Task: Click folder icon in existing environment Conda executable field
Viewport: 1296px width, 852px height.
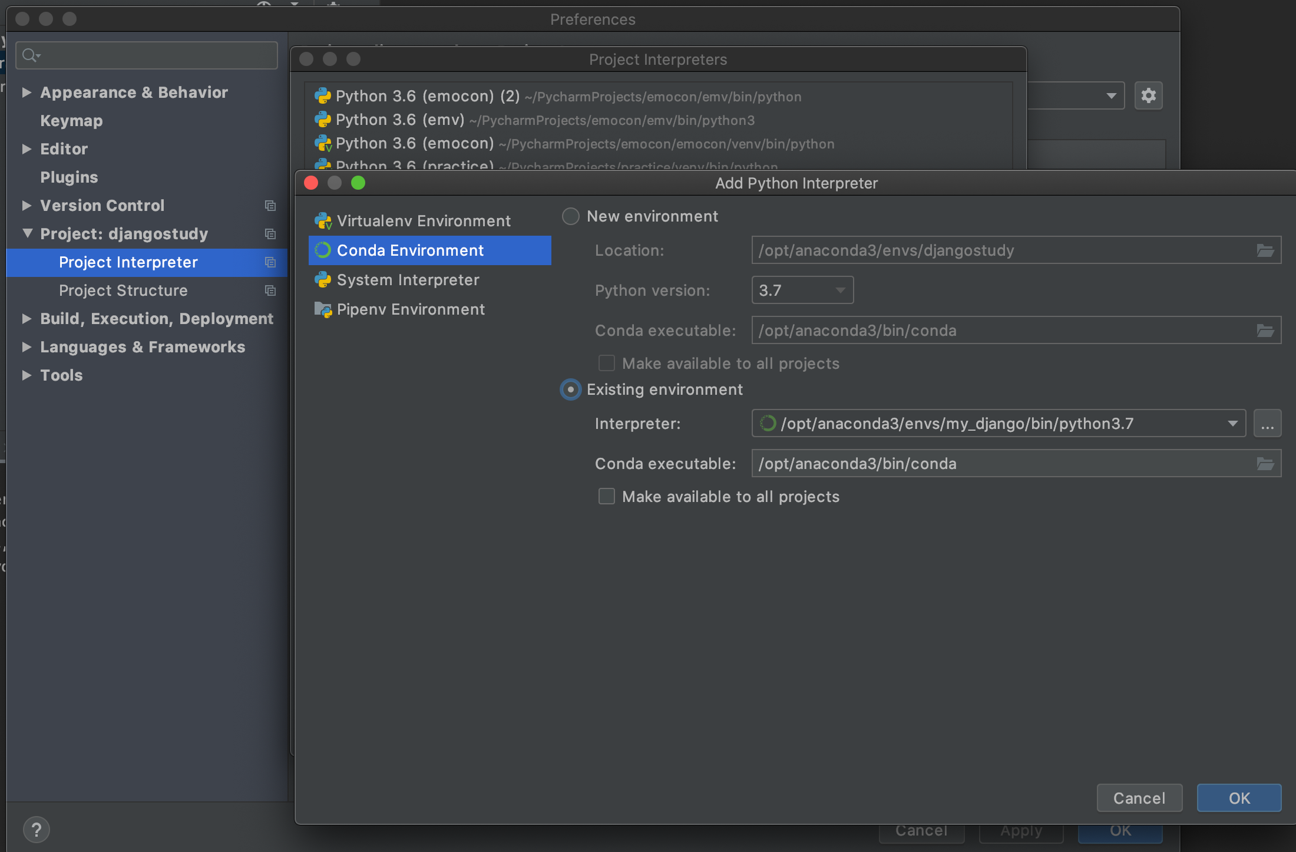Action: pyautogui.click(x=1265, y=464)
